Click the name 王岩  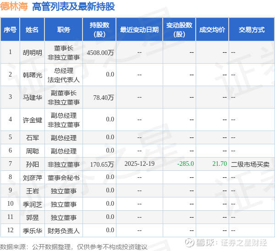point(33,191)
